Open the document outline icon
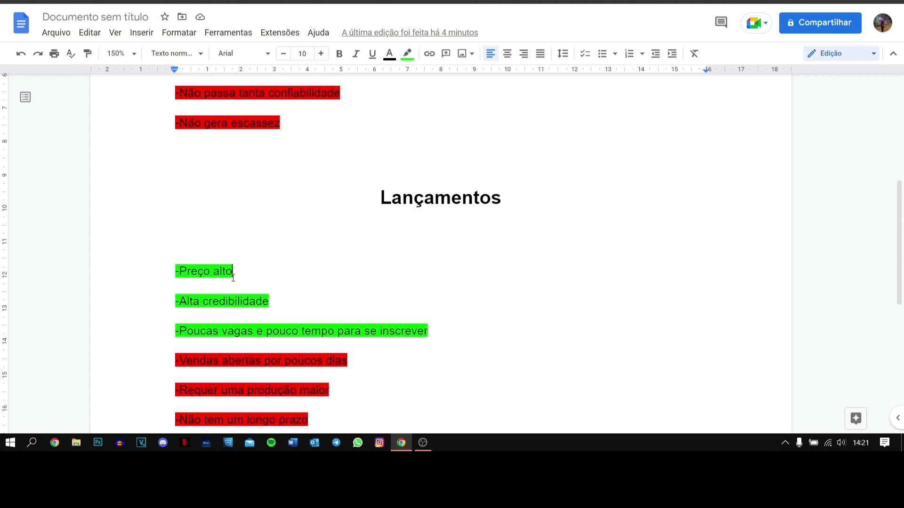This screenshot has width=904, height=508. click(x=25, y=97)
